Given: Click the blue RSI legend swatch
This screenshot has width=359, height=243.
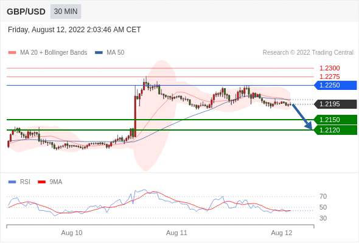Looking at the screenshot, I should tap(12, 182).
